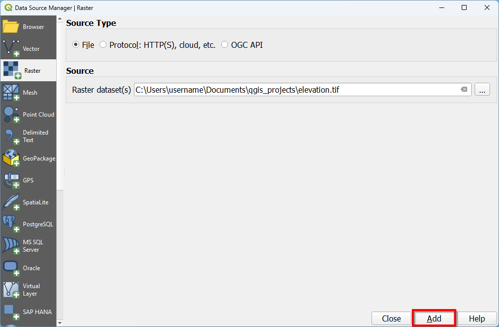499x327 pixels.
Task: Open the Point Cloud source icon
Action: 11,114
